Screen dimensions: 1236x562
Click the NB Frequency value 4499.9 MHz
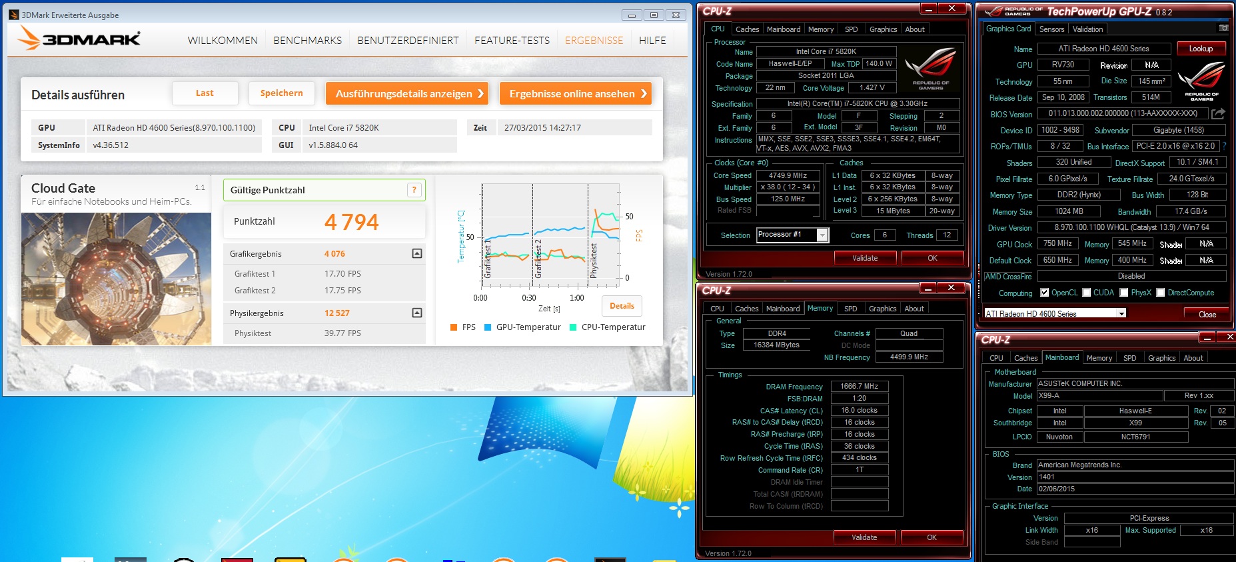click(909, 357)
